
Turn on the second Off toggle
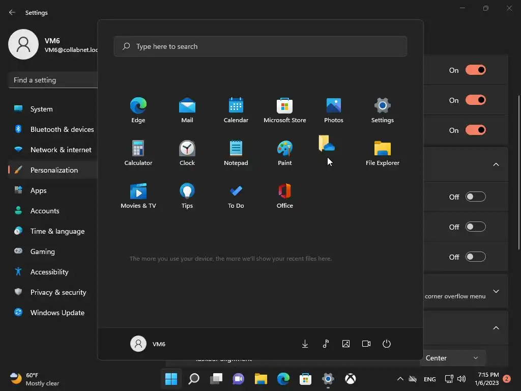point(476,227)
